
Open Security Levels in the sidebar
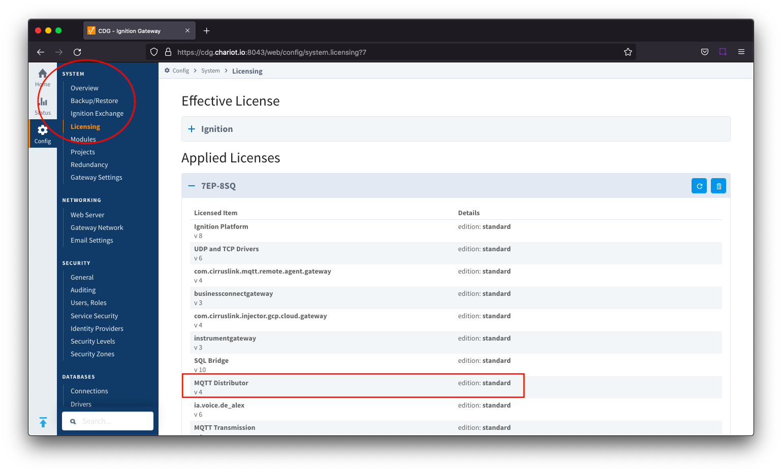pyautogui.click(x=93, y=341)
